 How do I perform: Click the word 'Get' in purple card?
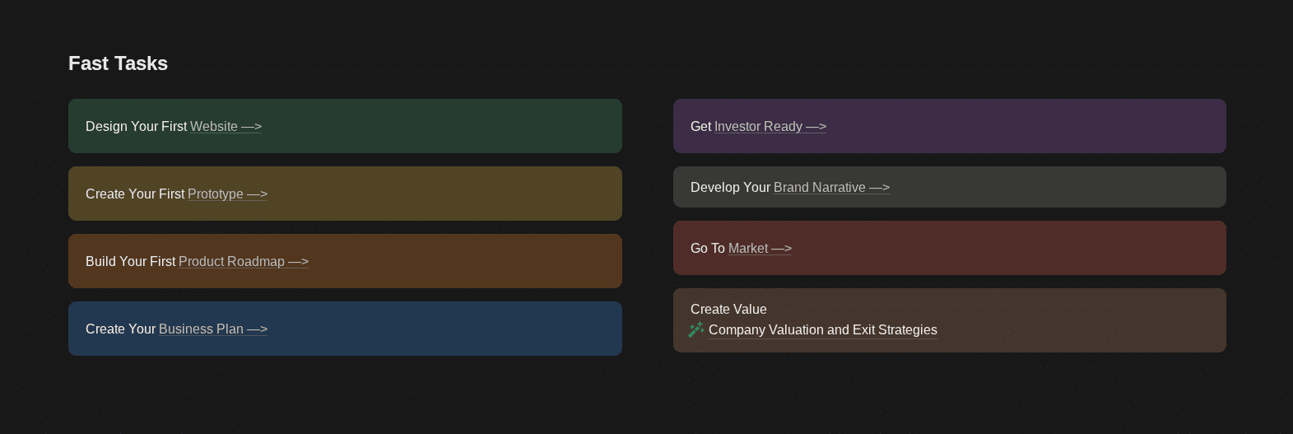point(700,127)
